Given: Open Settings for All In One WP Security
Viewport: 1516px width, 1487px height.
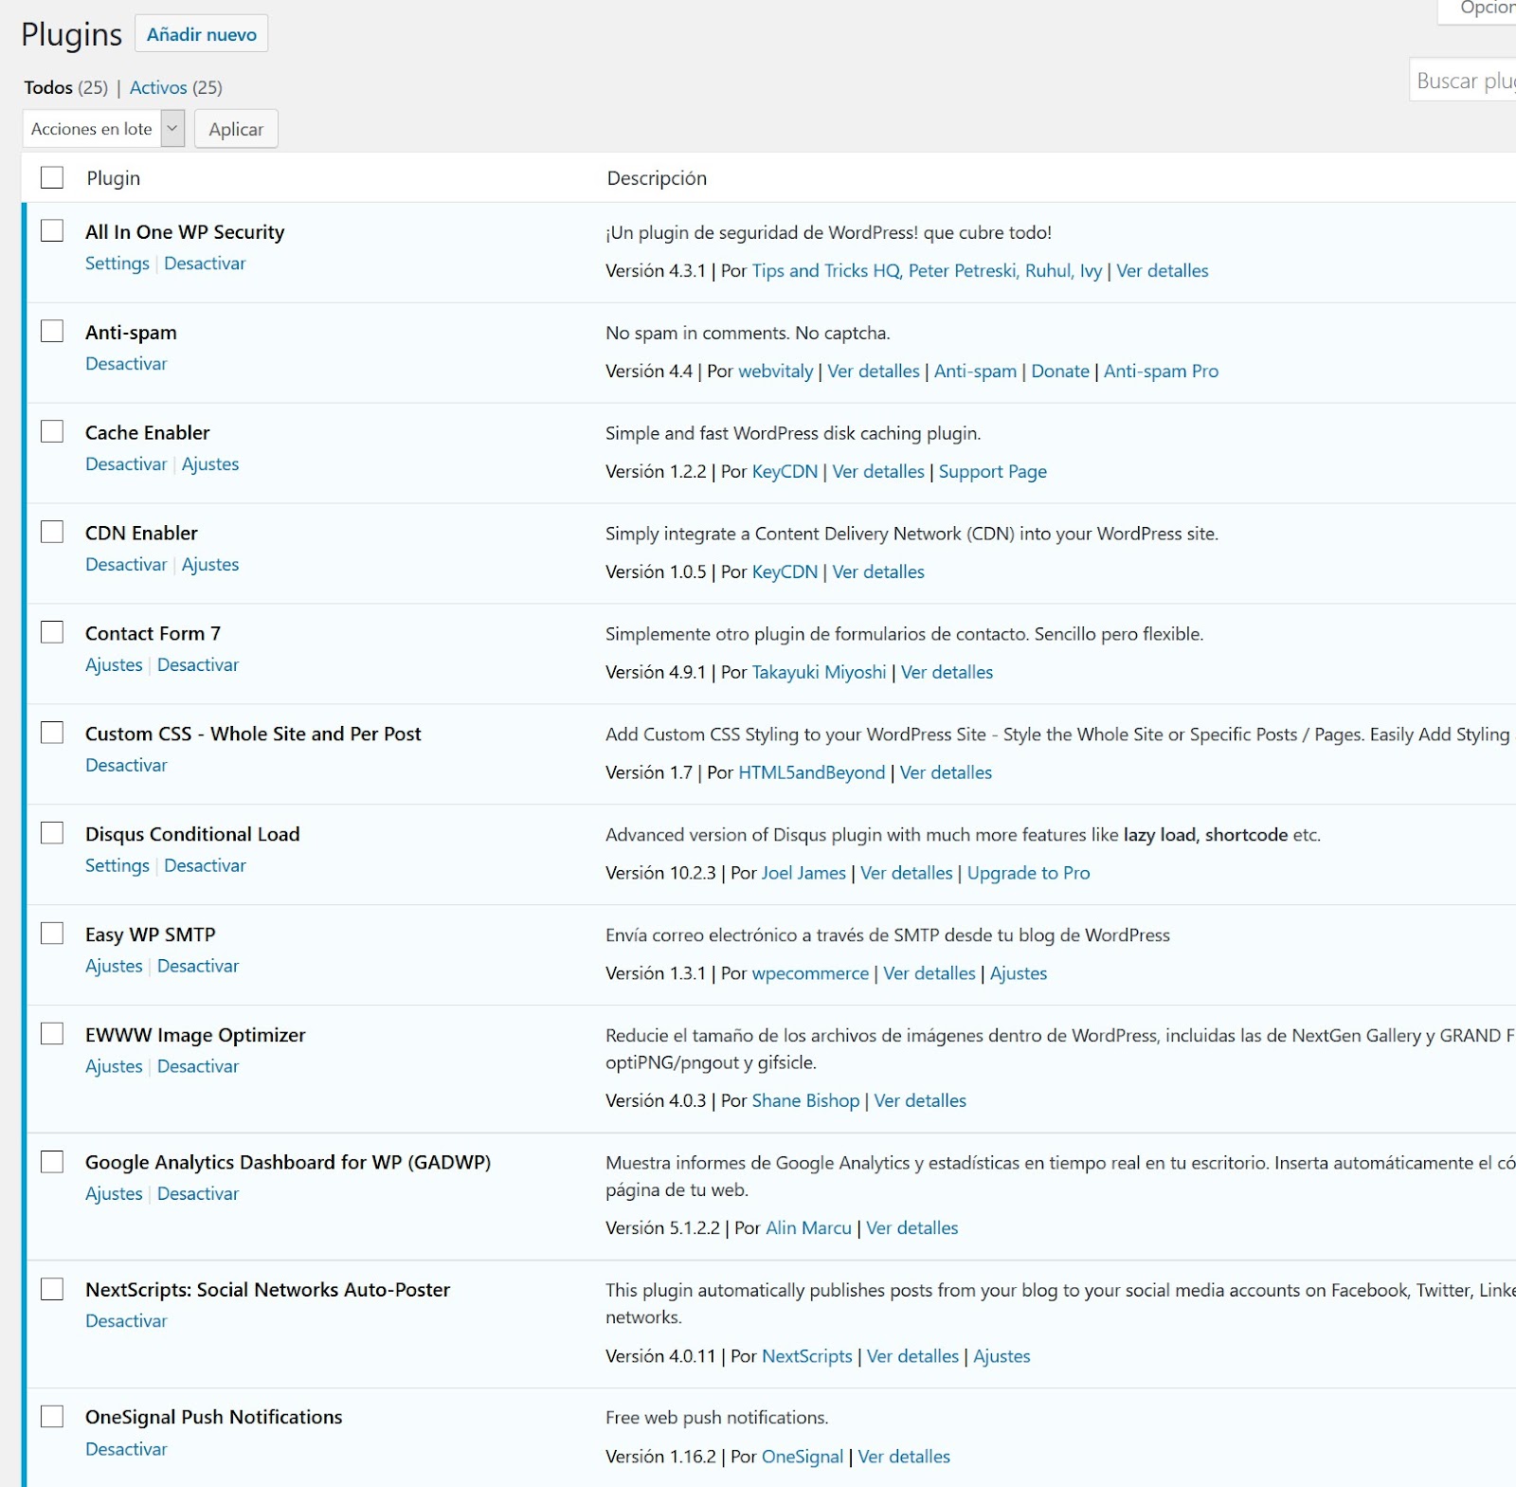Looking at the screenshot, I should pos(117,263).
